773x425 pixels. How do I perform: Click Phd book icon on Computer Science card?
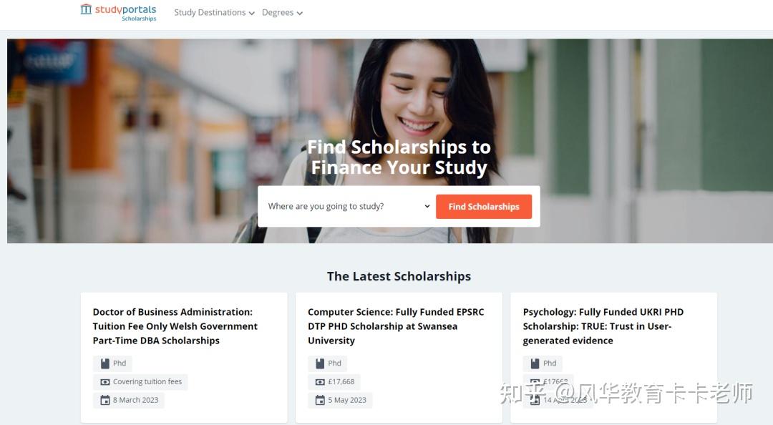[320, 363]
